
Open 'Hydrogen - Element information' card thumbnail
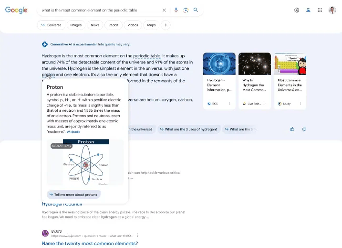tap(219, 64)
